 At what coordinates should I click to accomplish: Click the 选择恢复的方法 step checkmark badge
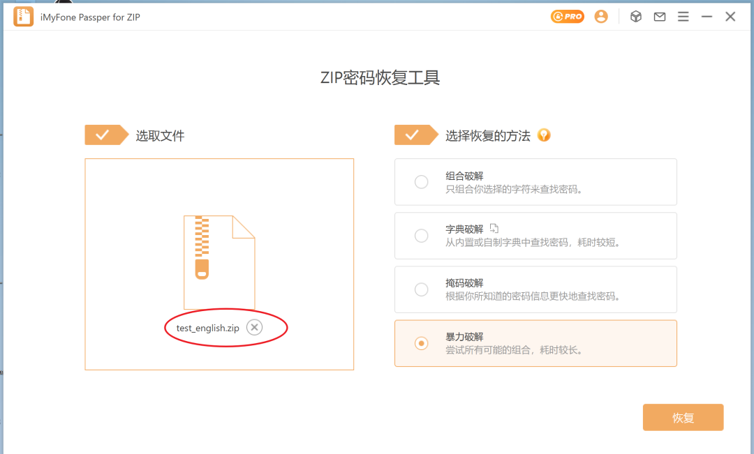[416, 135]
